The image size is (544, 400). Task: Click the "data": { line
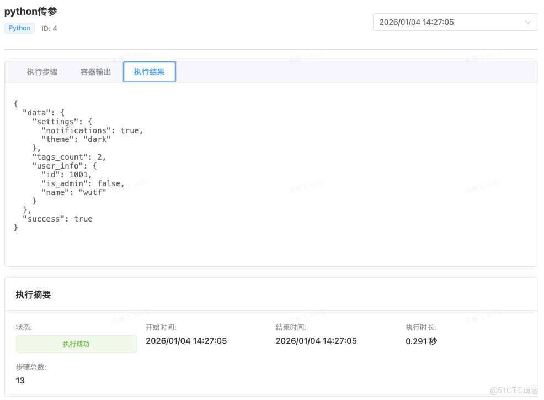[44, 113]
